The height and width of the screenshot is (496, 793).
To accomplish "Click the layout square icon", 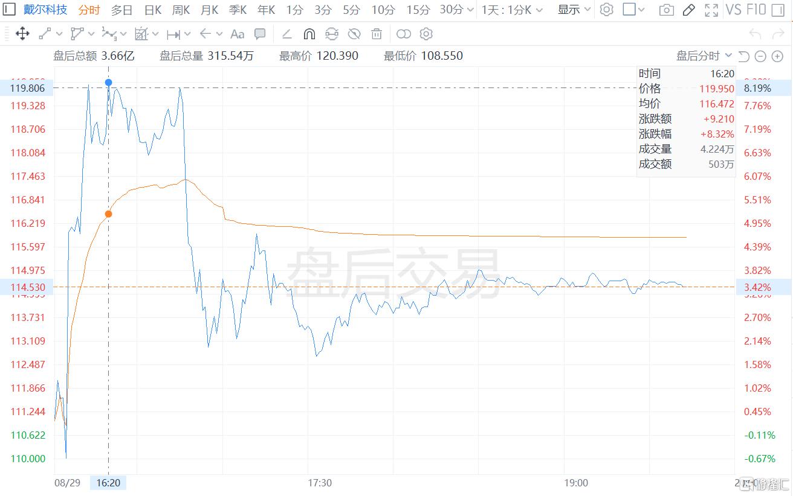I will (629, 10).
